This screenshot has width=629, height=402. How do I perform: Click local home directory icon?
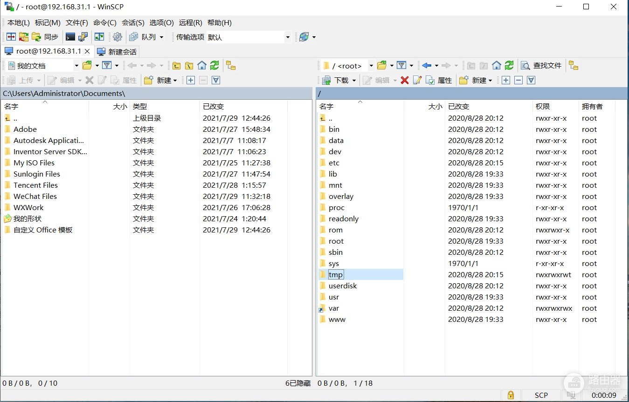[x=201, y=65]
